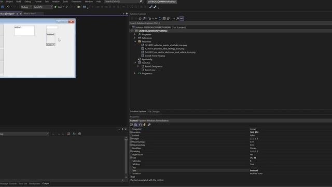Open the Analyze menu
Image resolution: width=332 pixels, height=187 pixels.
pos(56,2)
